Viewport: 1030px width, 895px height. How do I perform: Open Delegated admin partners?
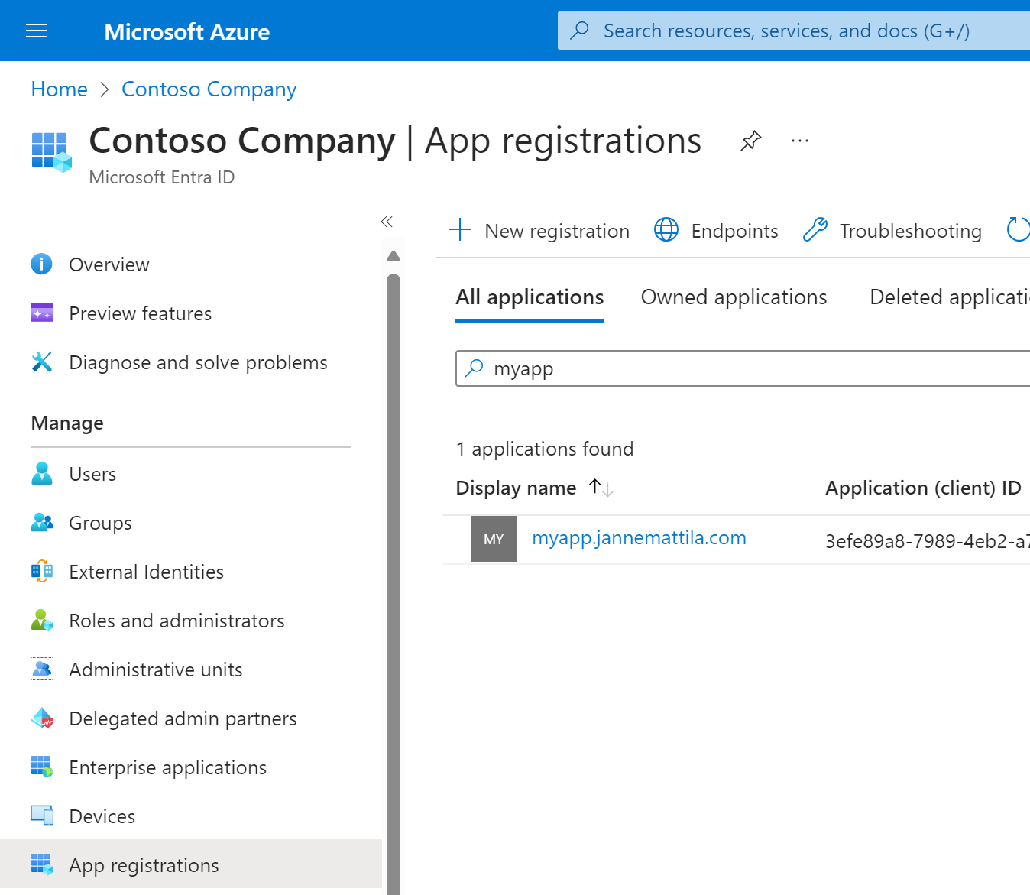click(183, 718)
